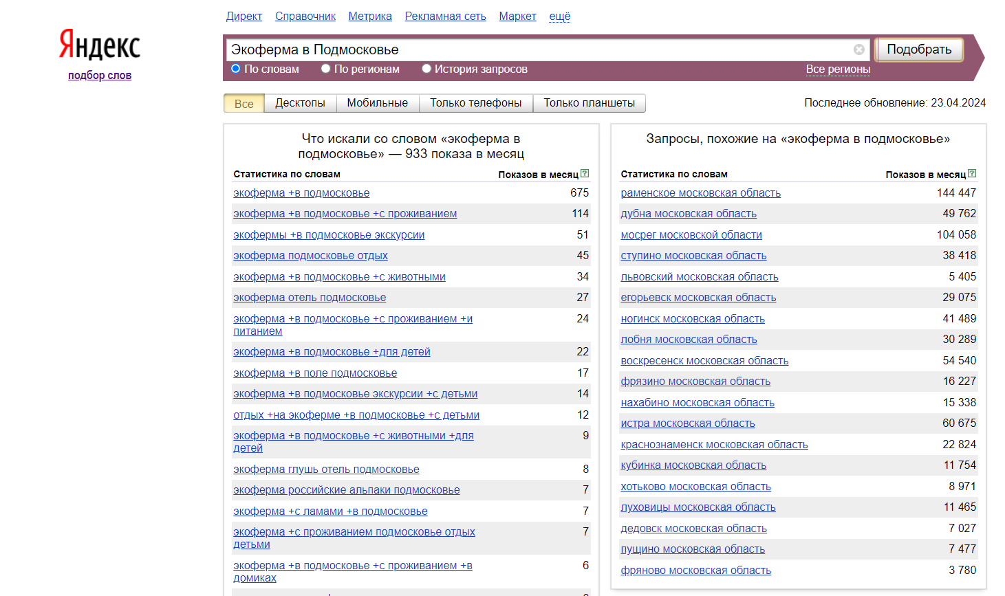The image size is (1005, 596).
Task: Open similar query 'дубна московская область'
Action: [x=689, y=214]
